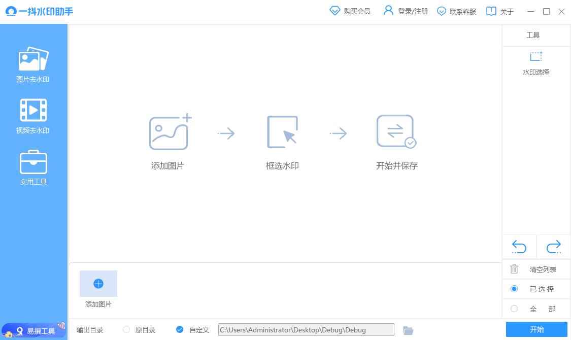Select the 水印选择 watermark selection tool

(x=535, y=63)
